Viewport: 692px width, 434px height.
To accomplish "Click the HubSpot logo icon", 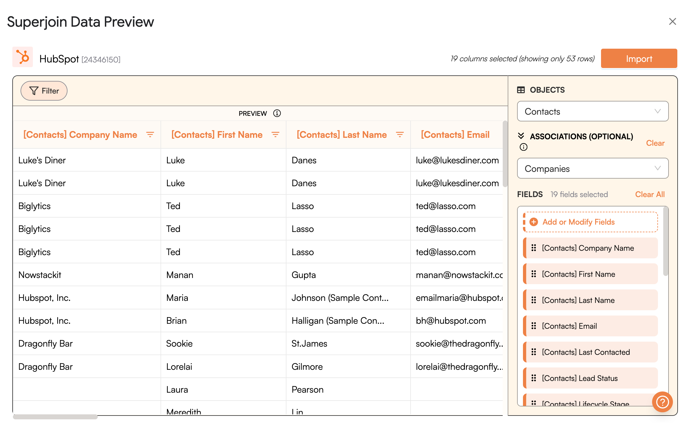I will 23,57.
